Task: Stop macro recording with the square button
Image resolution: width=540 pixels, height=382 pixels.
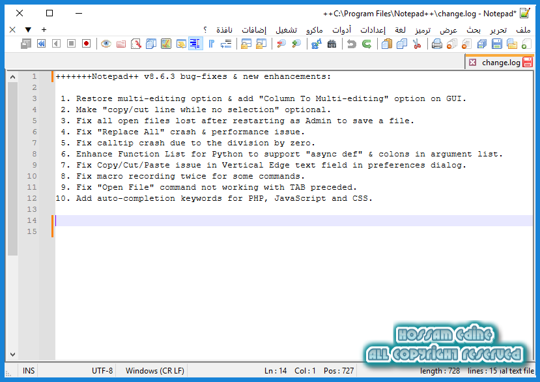Action: tap(71, 44)
